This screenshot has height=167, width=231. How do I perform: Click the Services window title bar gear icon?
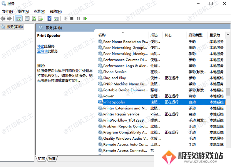[x=3, y=3]
